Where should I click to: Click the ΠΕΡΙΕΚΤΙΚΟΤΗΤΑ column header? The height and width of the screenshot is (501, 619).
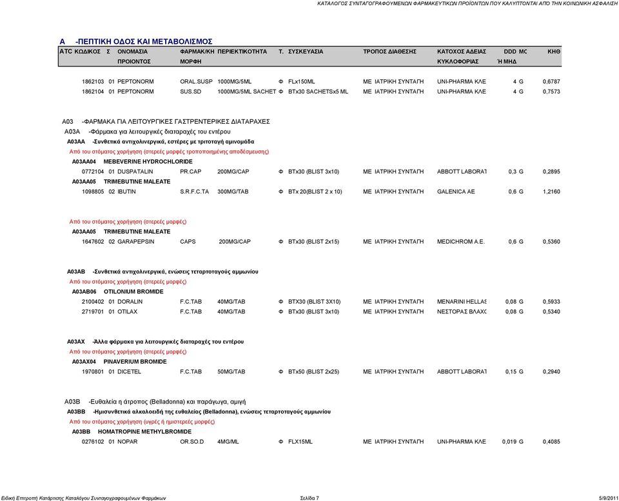(x=242, y=52)
